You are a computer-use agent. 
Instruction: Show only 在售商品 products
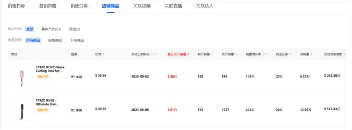(x=55, y=41)
